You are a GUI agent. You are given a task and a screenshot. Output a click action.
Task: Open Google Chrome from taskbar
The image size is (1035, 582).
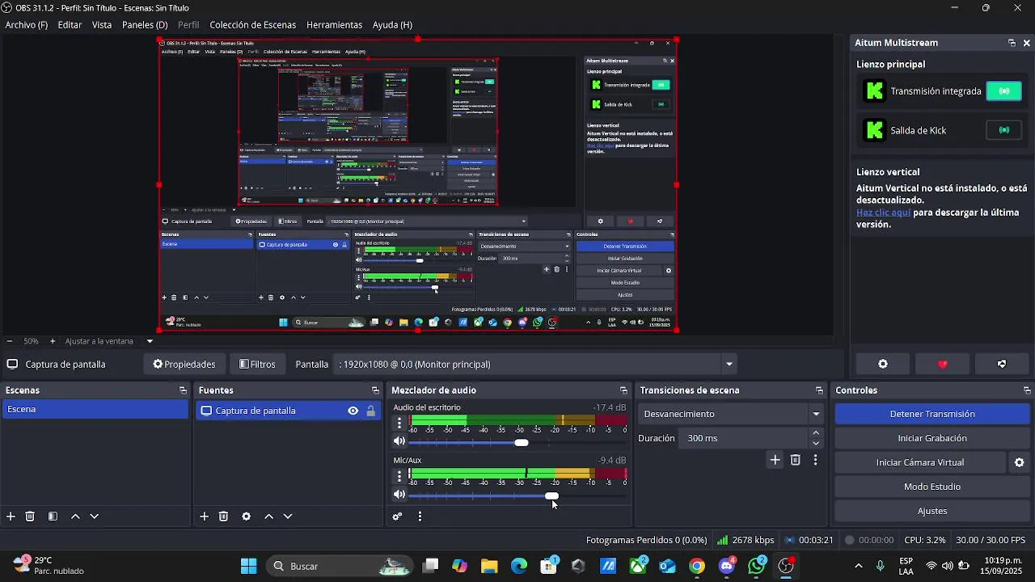[x=696, y=566]
